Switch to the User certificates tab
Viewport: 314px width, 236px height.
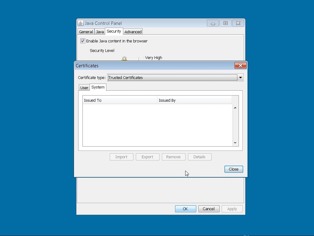84,88
